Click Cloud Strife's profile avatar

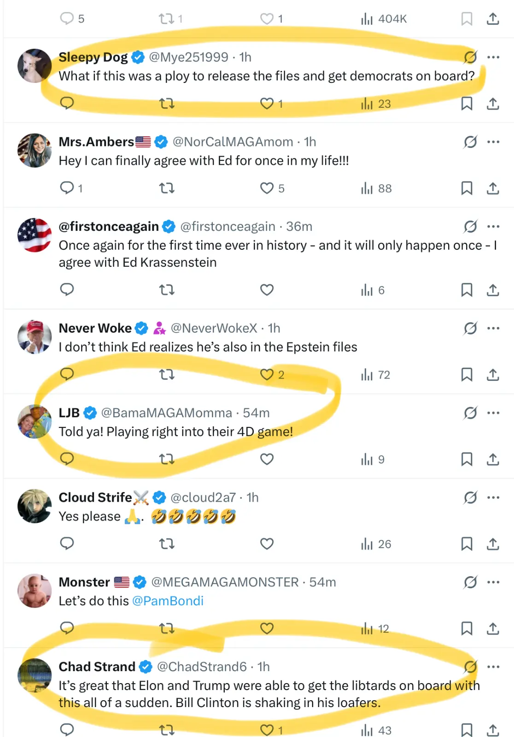click(x=35, y=506)
